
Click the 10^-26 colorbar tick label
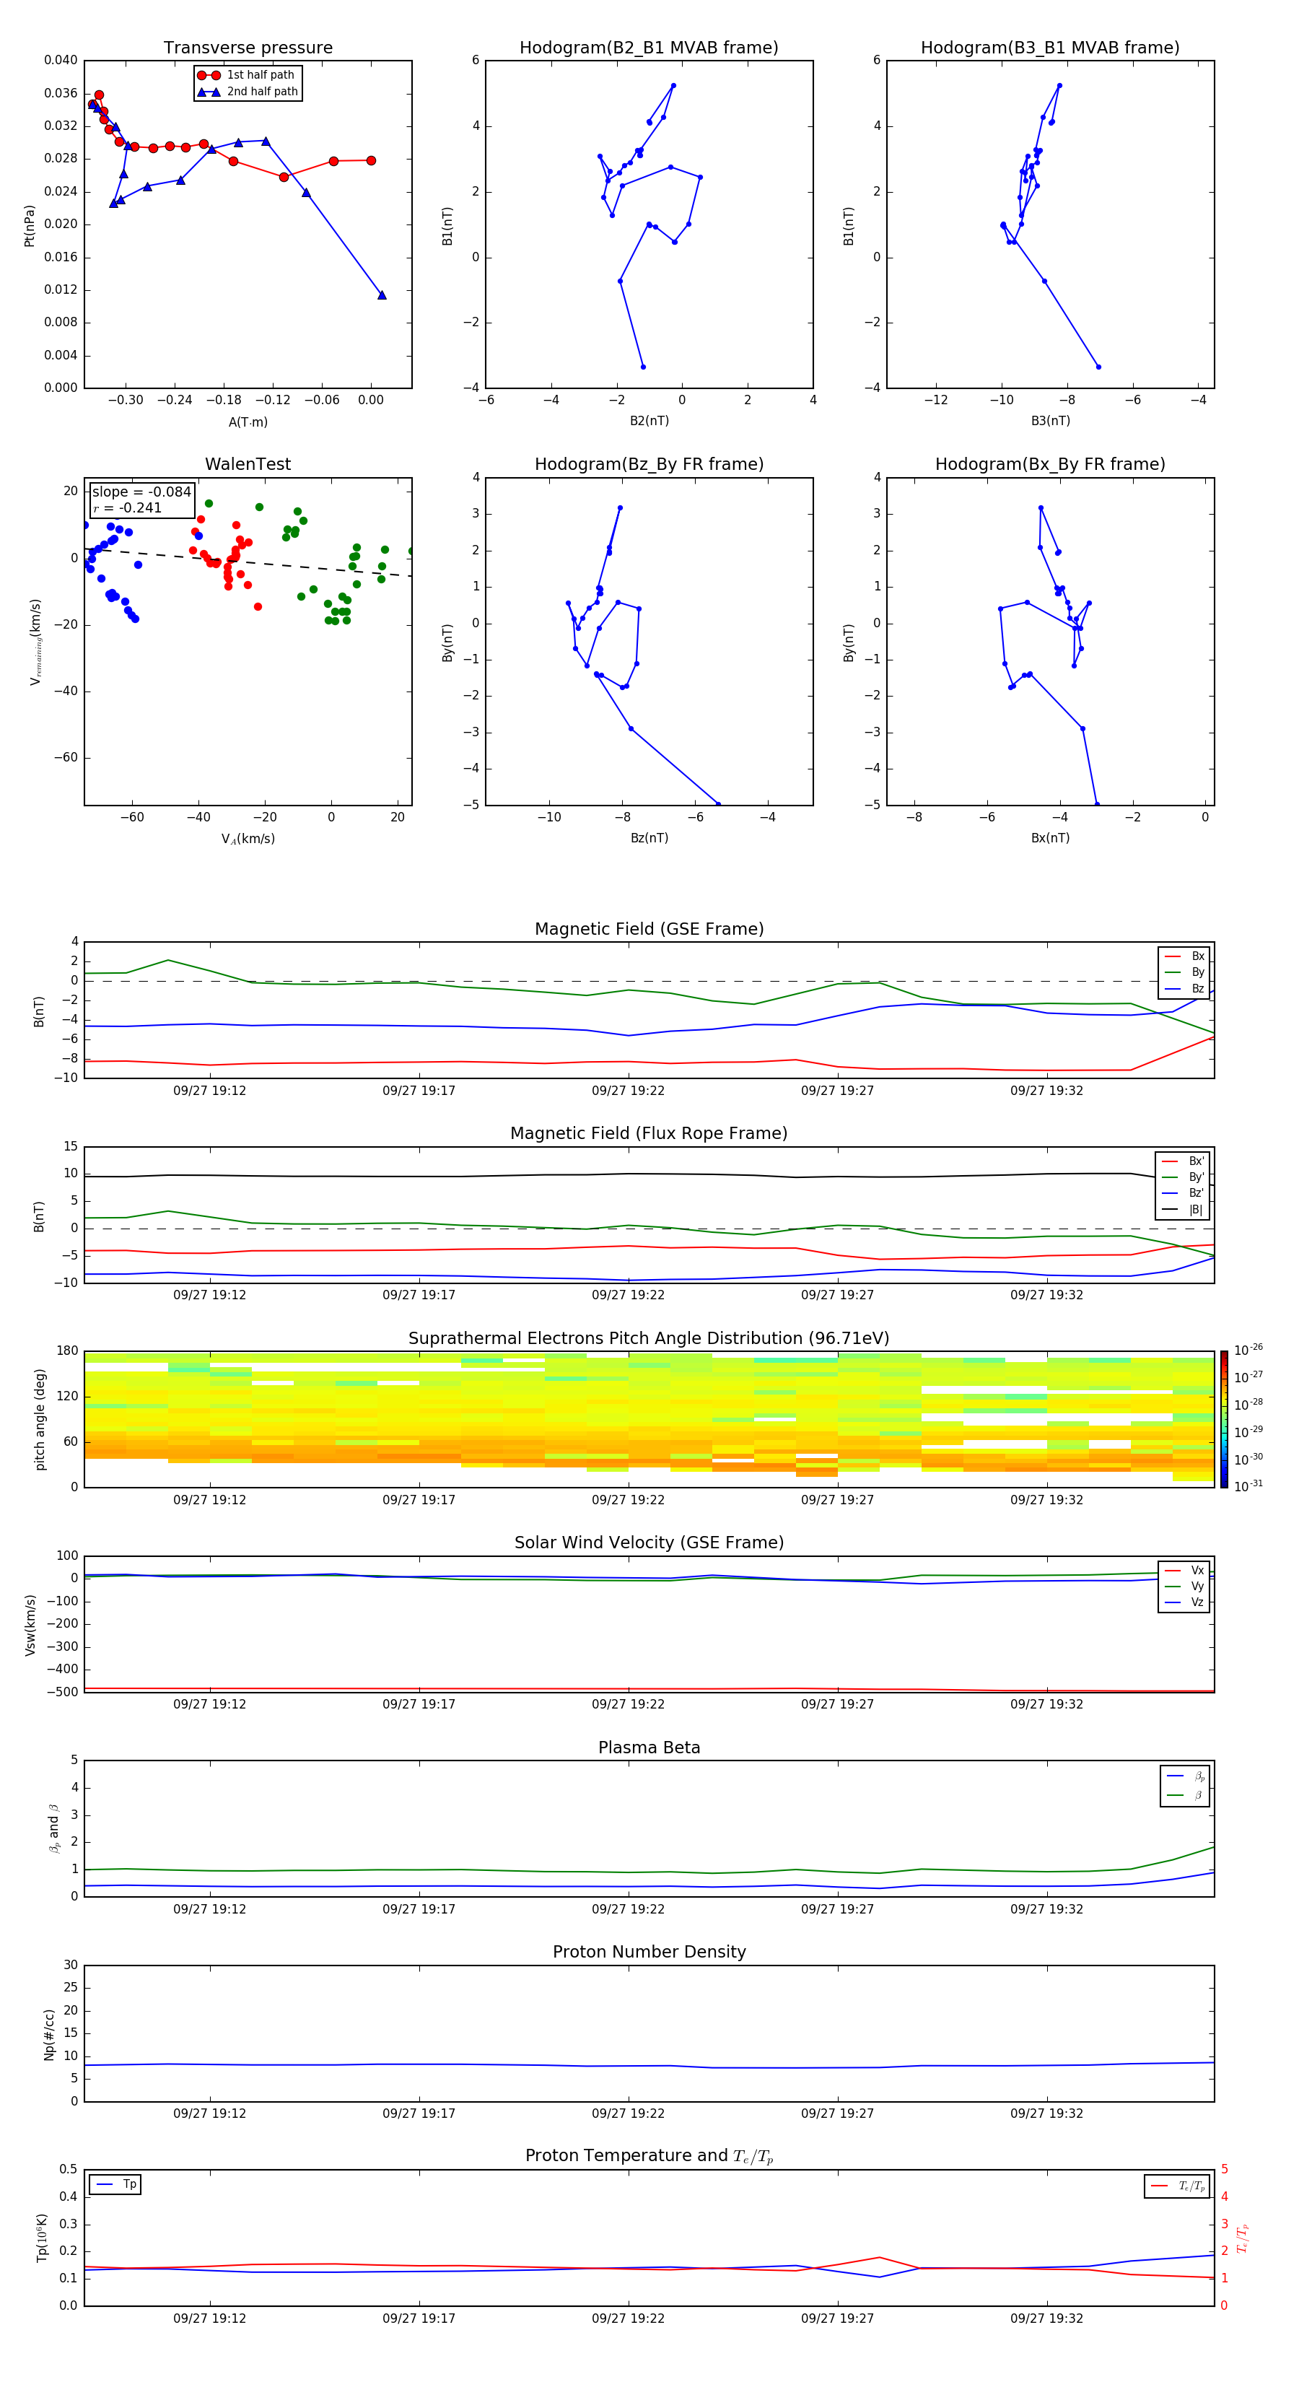[1248, 1350]
